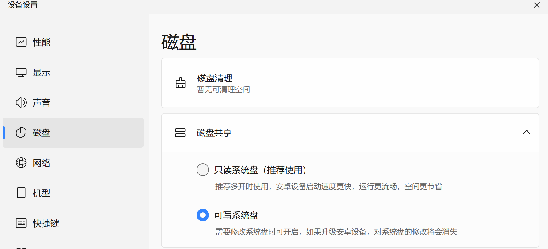Click the 快捷键 keyboard icon
The width and height of the screenshot is (548, 249).
point(21,223)
